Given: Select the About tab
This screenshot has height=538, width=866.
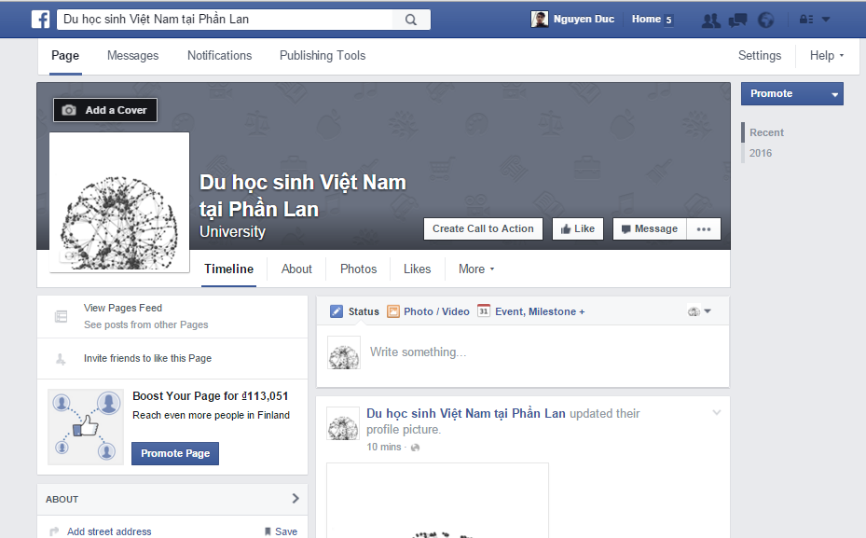Looking at the screenshot, I should [296, 269].
